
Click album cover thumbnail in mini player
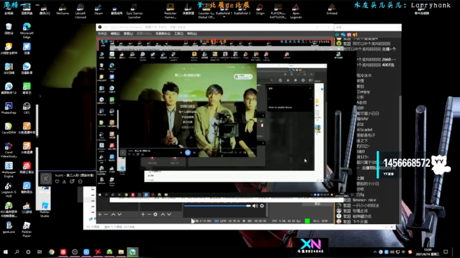[46, 179]
